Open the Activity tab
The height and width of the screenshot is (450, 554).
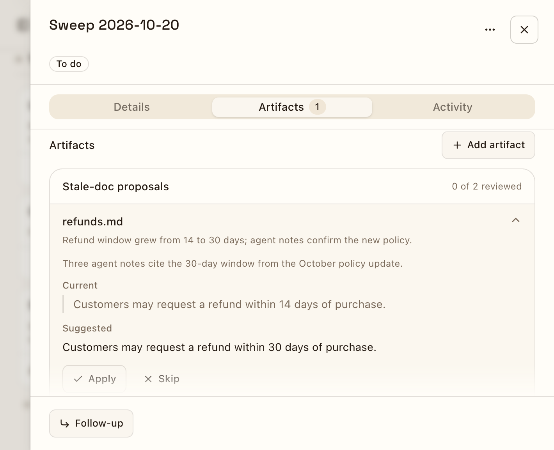coord(453,107)
